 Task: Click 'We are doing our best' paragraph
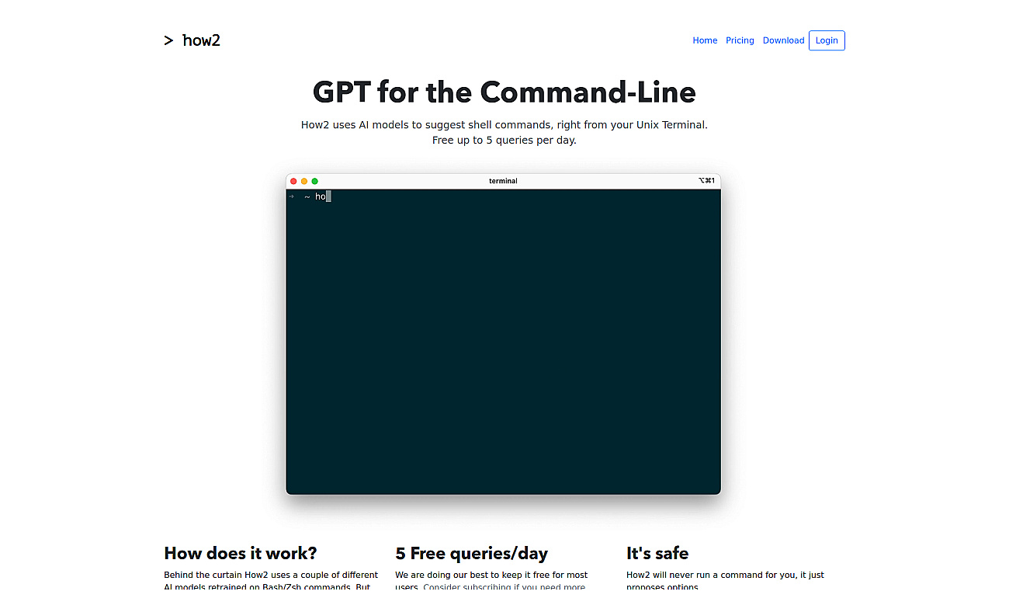(491, 581)
